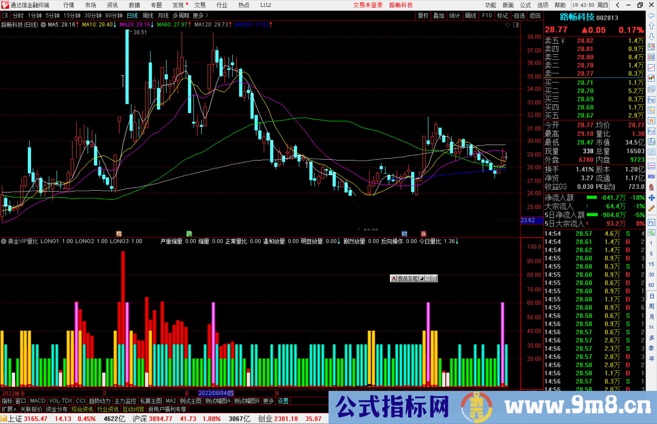The width and height of the screenshot is (657, 424).
Task: Select the pencil drawing tool icon
Action: tap(651, 209)
